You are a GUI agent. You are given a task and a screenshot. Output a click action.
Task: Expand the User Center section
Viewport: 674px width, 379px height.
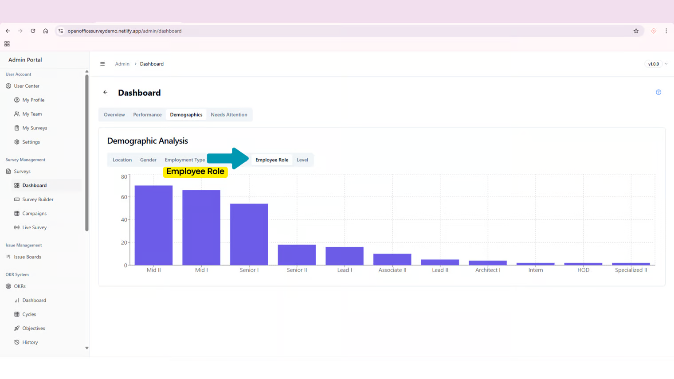click(27, 86)
